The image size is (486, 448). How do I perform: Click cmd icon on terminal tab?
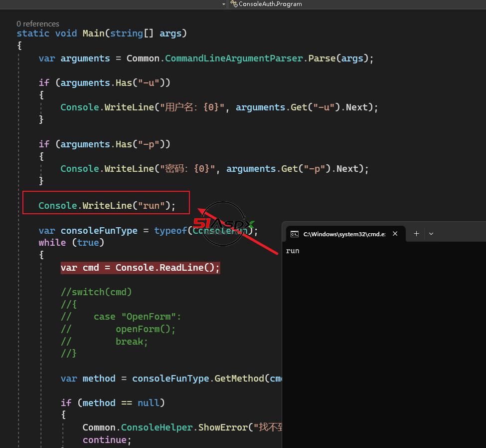click(295, 234)
